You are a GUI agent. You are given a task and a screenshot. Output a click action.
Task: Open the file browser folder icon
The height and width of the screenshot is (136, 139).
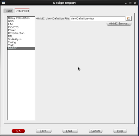pos(129,18)
